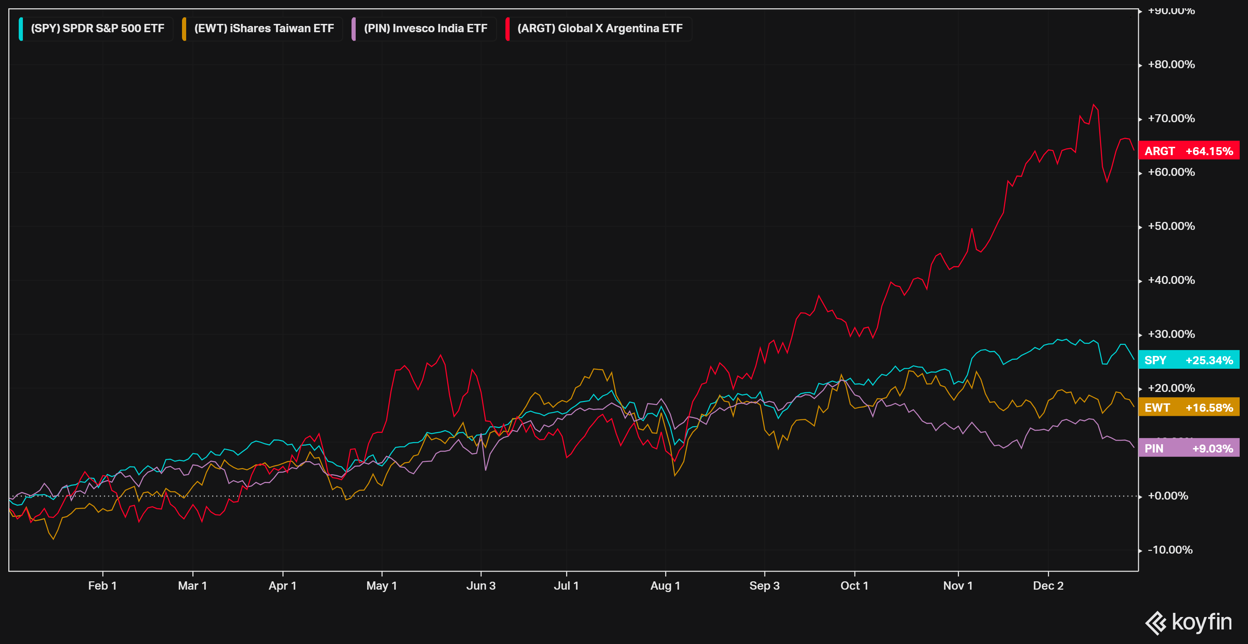Click the koyfin logo icon
This screenshot has width=1248, height=644.
point(1156,623)
